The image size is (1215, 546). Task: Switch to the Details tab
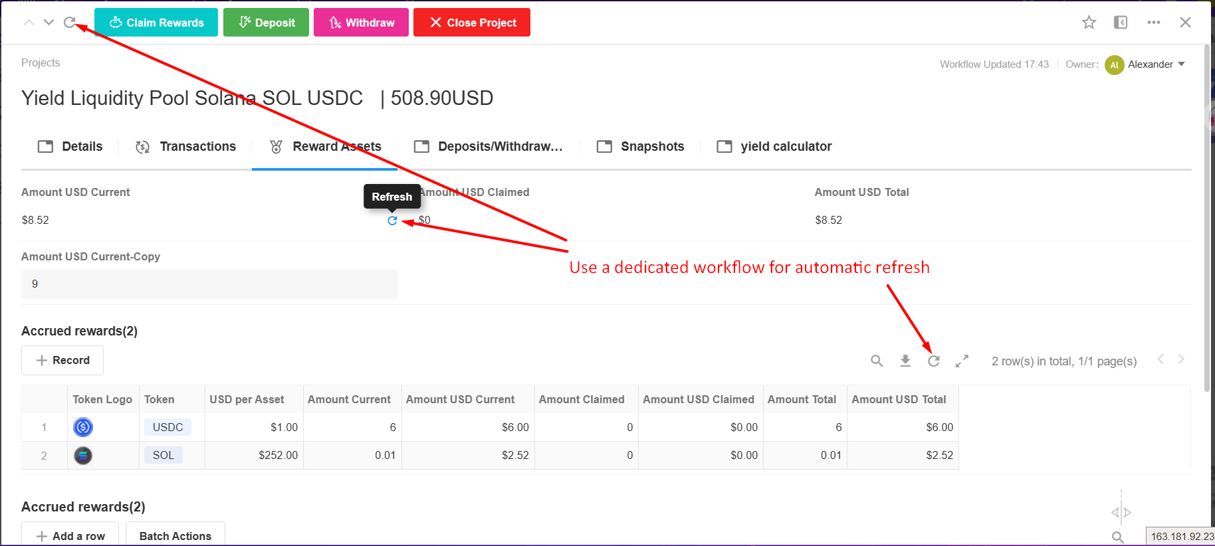click(70, 147)
